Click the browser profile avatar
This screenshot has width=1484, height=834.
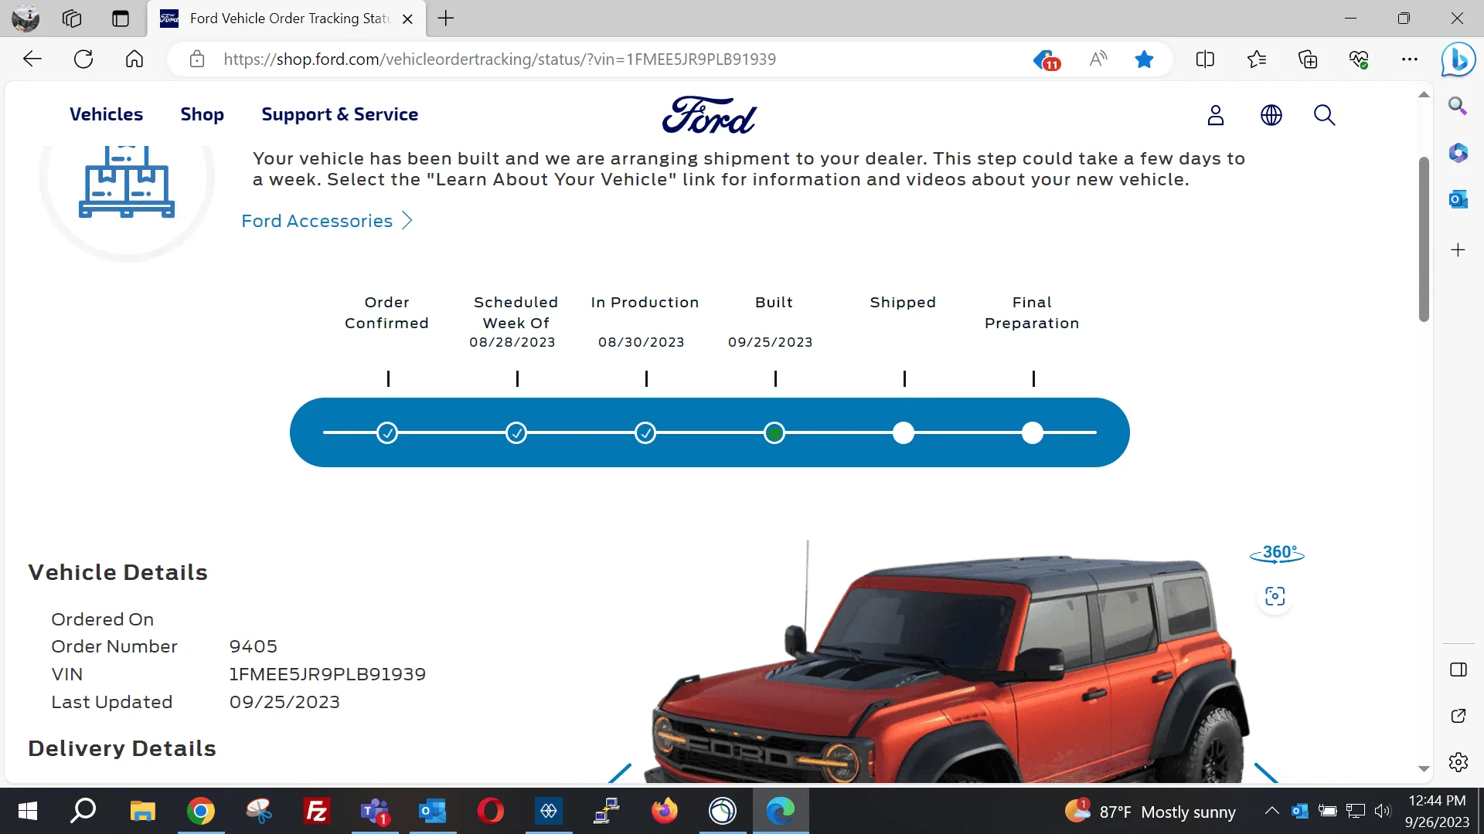[26, 19]
